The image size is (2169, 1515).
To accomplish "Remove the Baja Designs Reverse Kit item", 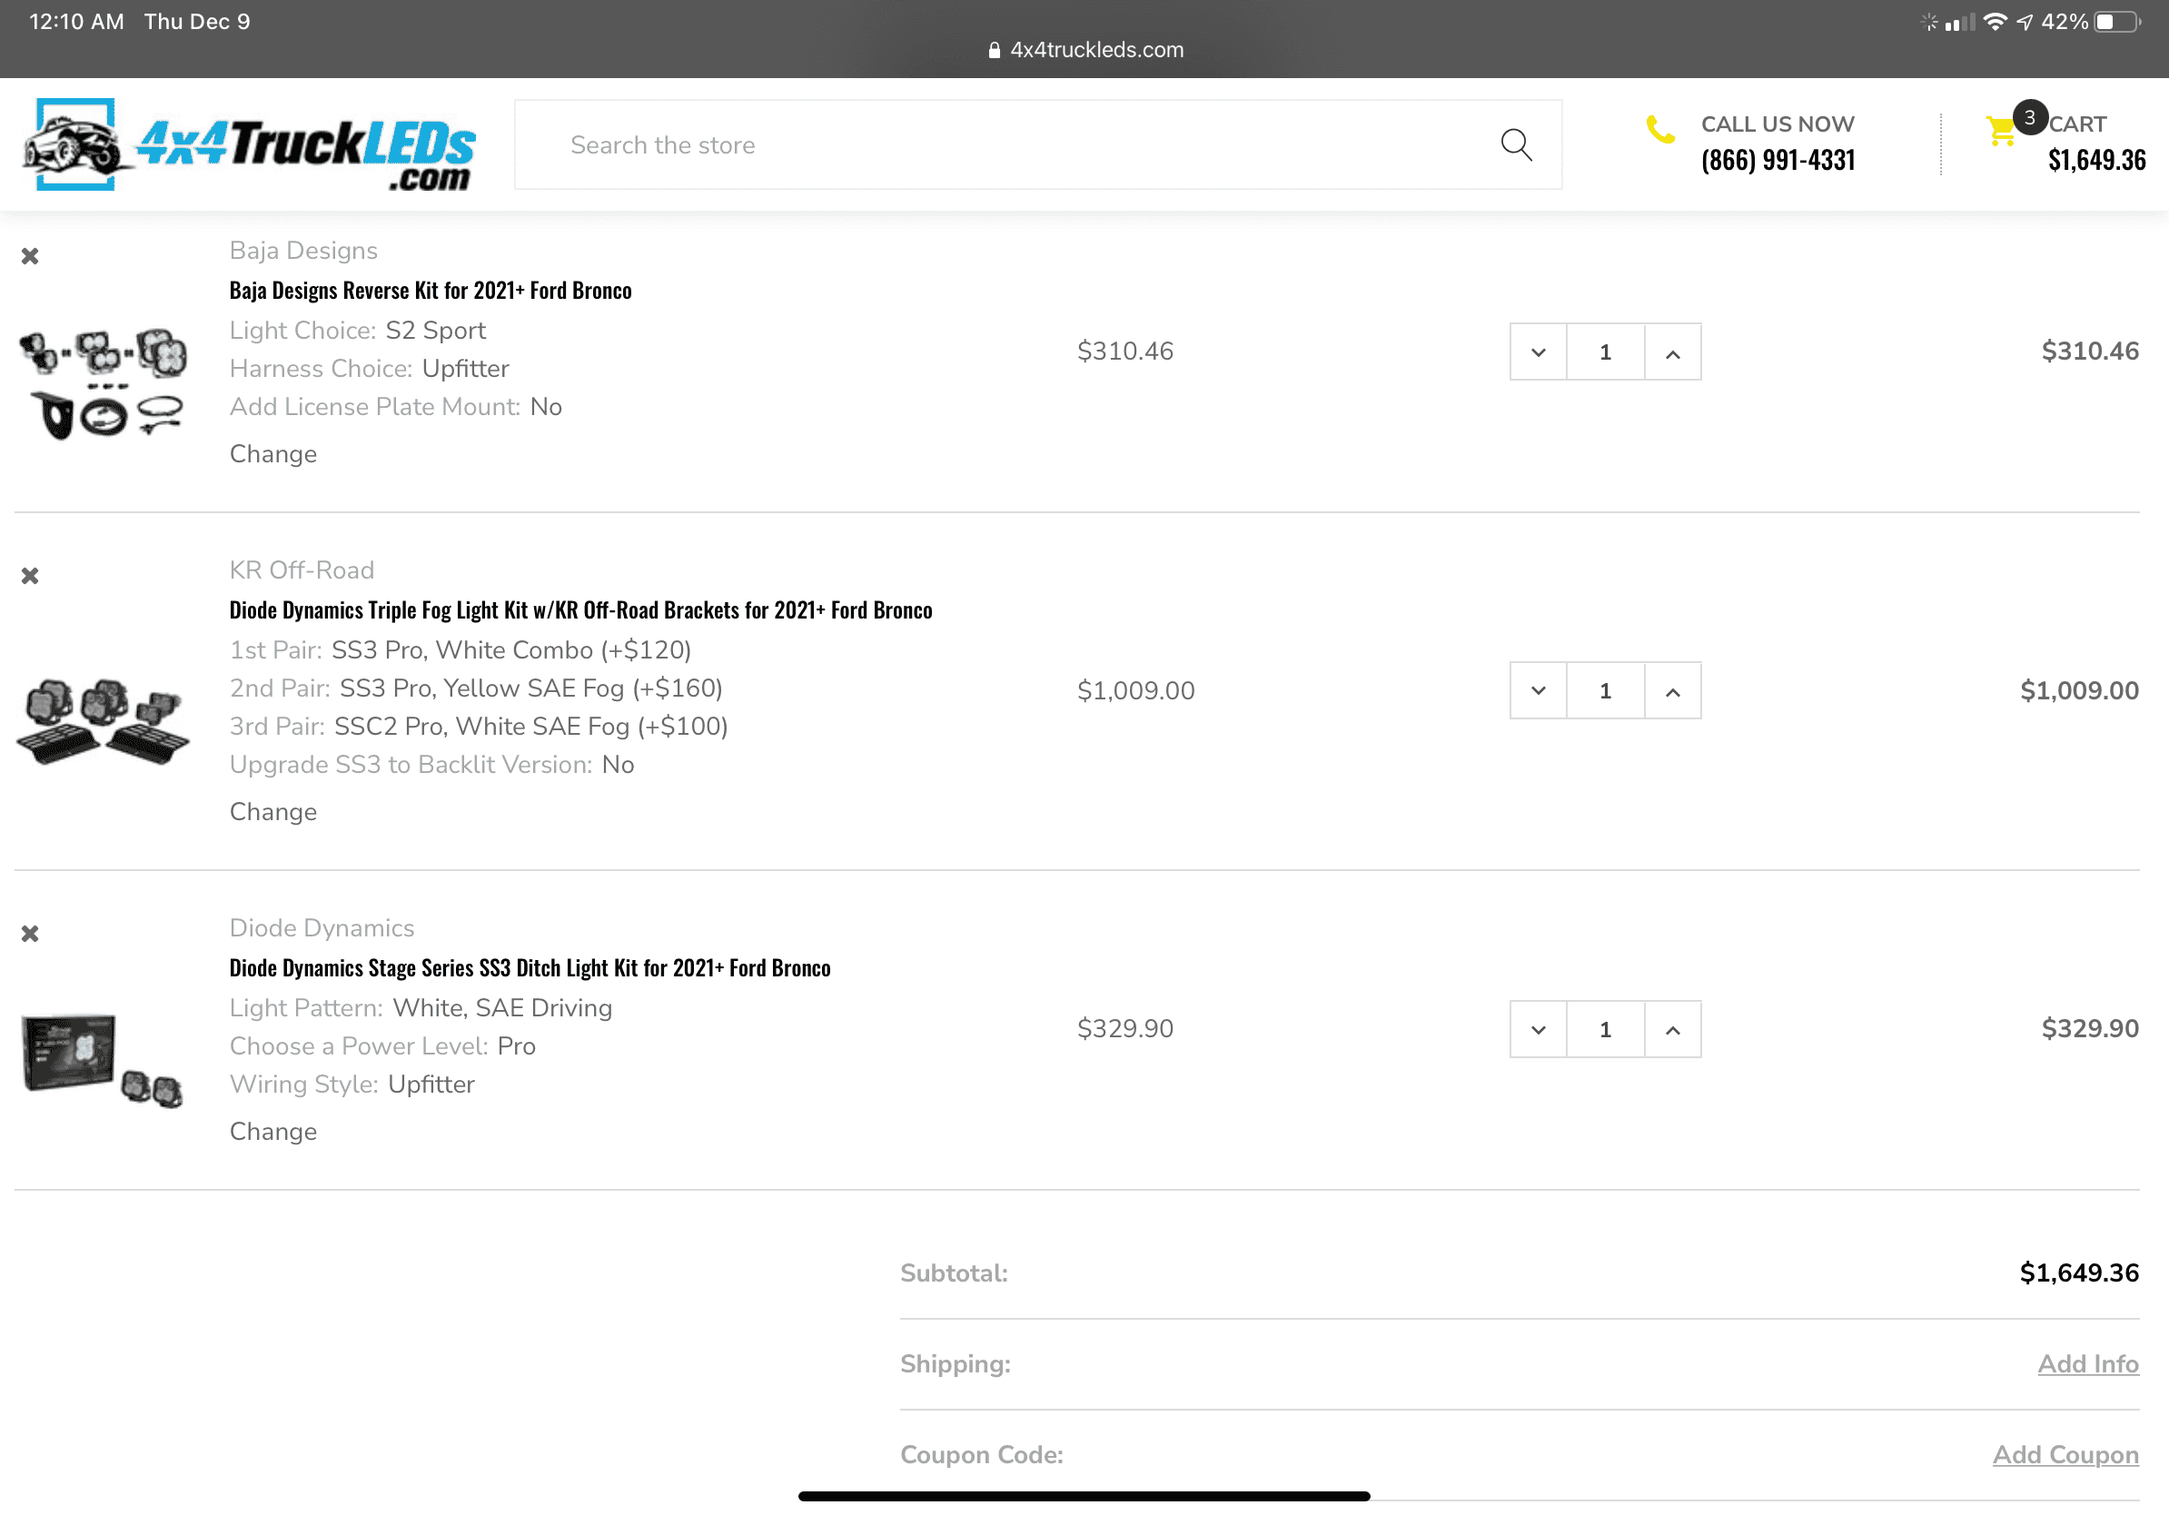I will (x=30, y=256).
